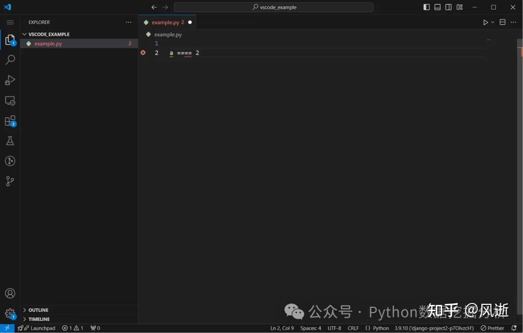The width and height of the screenshot is (523, 333).
Task: Open the Accounts menu
Action: point(10,293)
